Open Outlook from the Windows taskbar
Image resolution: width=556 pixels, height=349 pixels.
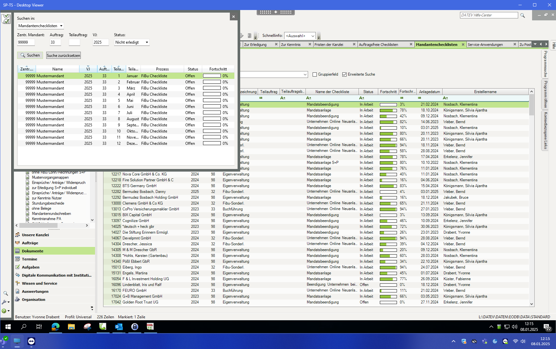point(119,327)
